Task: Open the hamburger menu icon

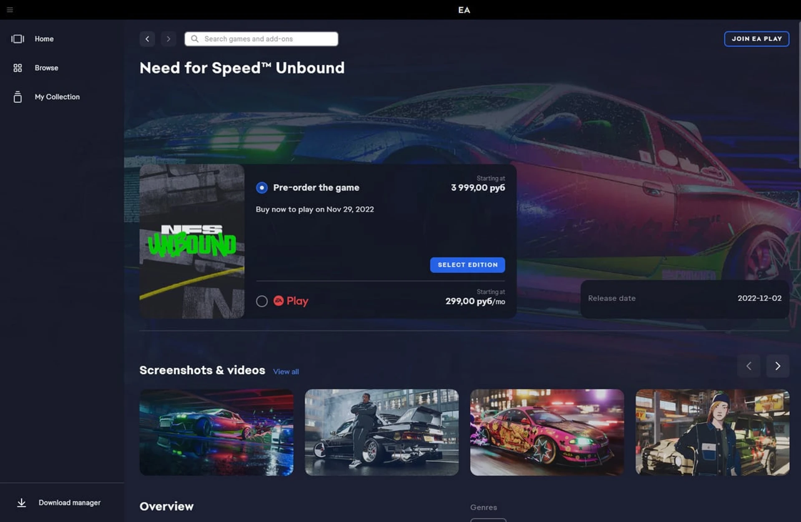Action: (x=10, y=10)
